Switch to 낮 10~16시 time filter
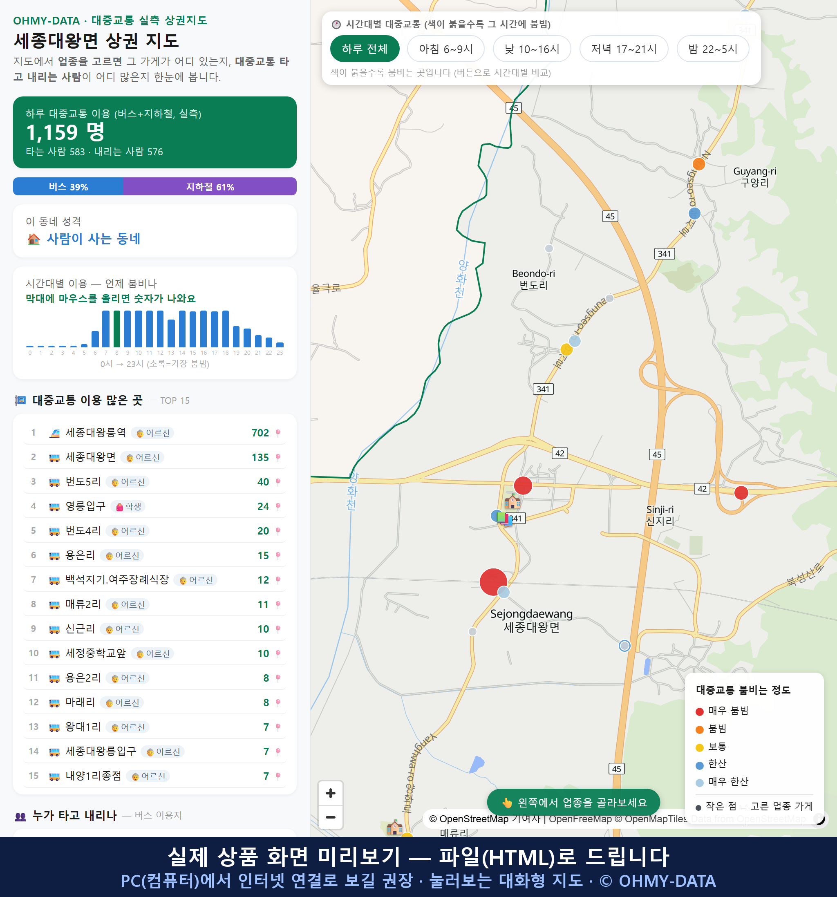 coord(532,49)
